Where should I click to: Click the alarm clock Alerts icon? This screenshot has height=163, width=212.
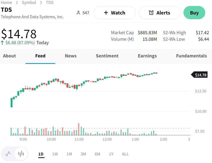151,13
